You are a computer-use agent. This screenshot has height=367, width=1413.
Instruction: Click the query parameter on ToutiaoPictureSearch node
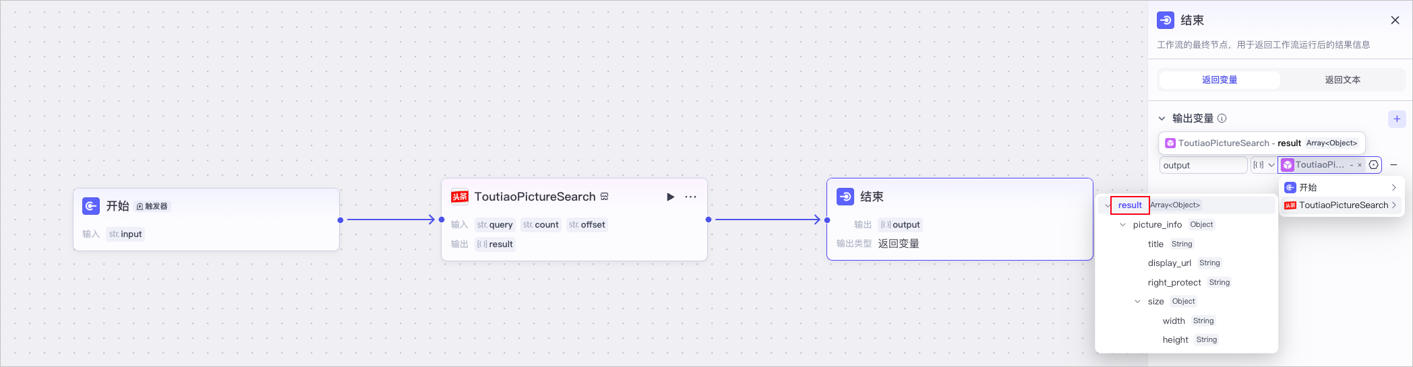[x=495, y=225]
